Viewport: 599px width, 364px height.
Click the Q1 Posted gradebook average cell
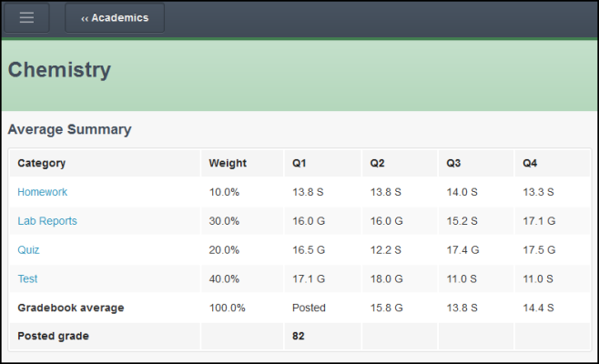309,308
